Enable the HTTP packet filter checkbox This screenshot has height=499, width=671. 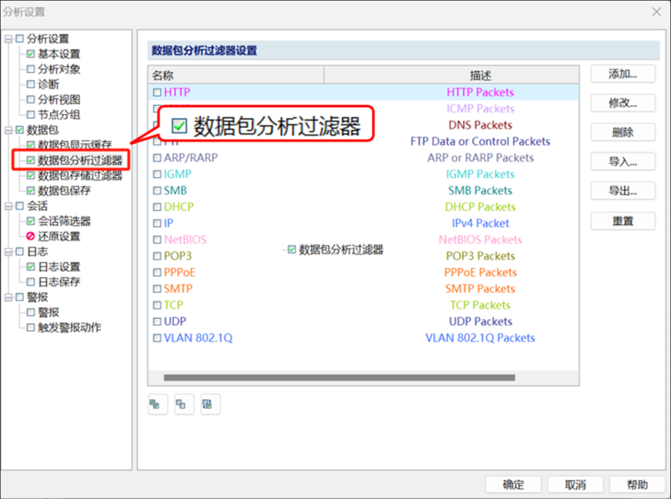coord(156,91)
